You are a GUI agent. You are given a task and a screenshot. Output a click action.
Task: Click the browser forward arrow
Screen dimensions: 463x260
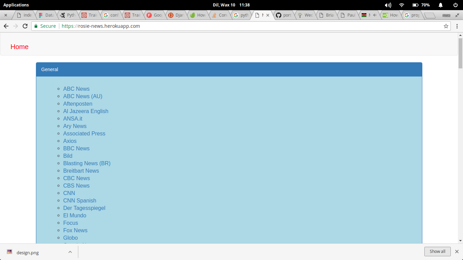[16, 26]
